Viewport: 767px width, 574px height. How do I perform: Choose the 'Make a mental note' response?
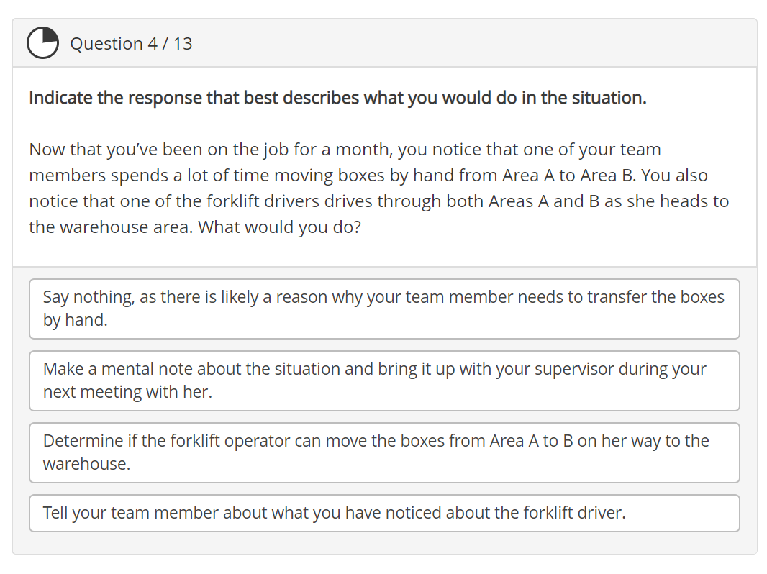pos(383,381)
